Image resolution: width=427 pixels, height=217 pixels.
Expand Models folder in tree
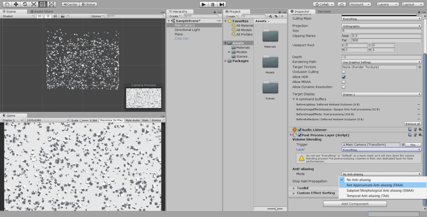(229, 52)
